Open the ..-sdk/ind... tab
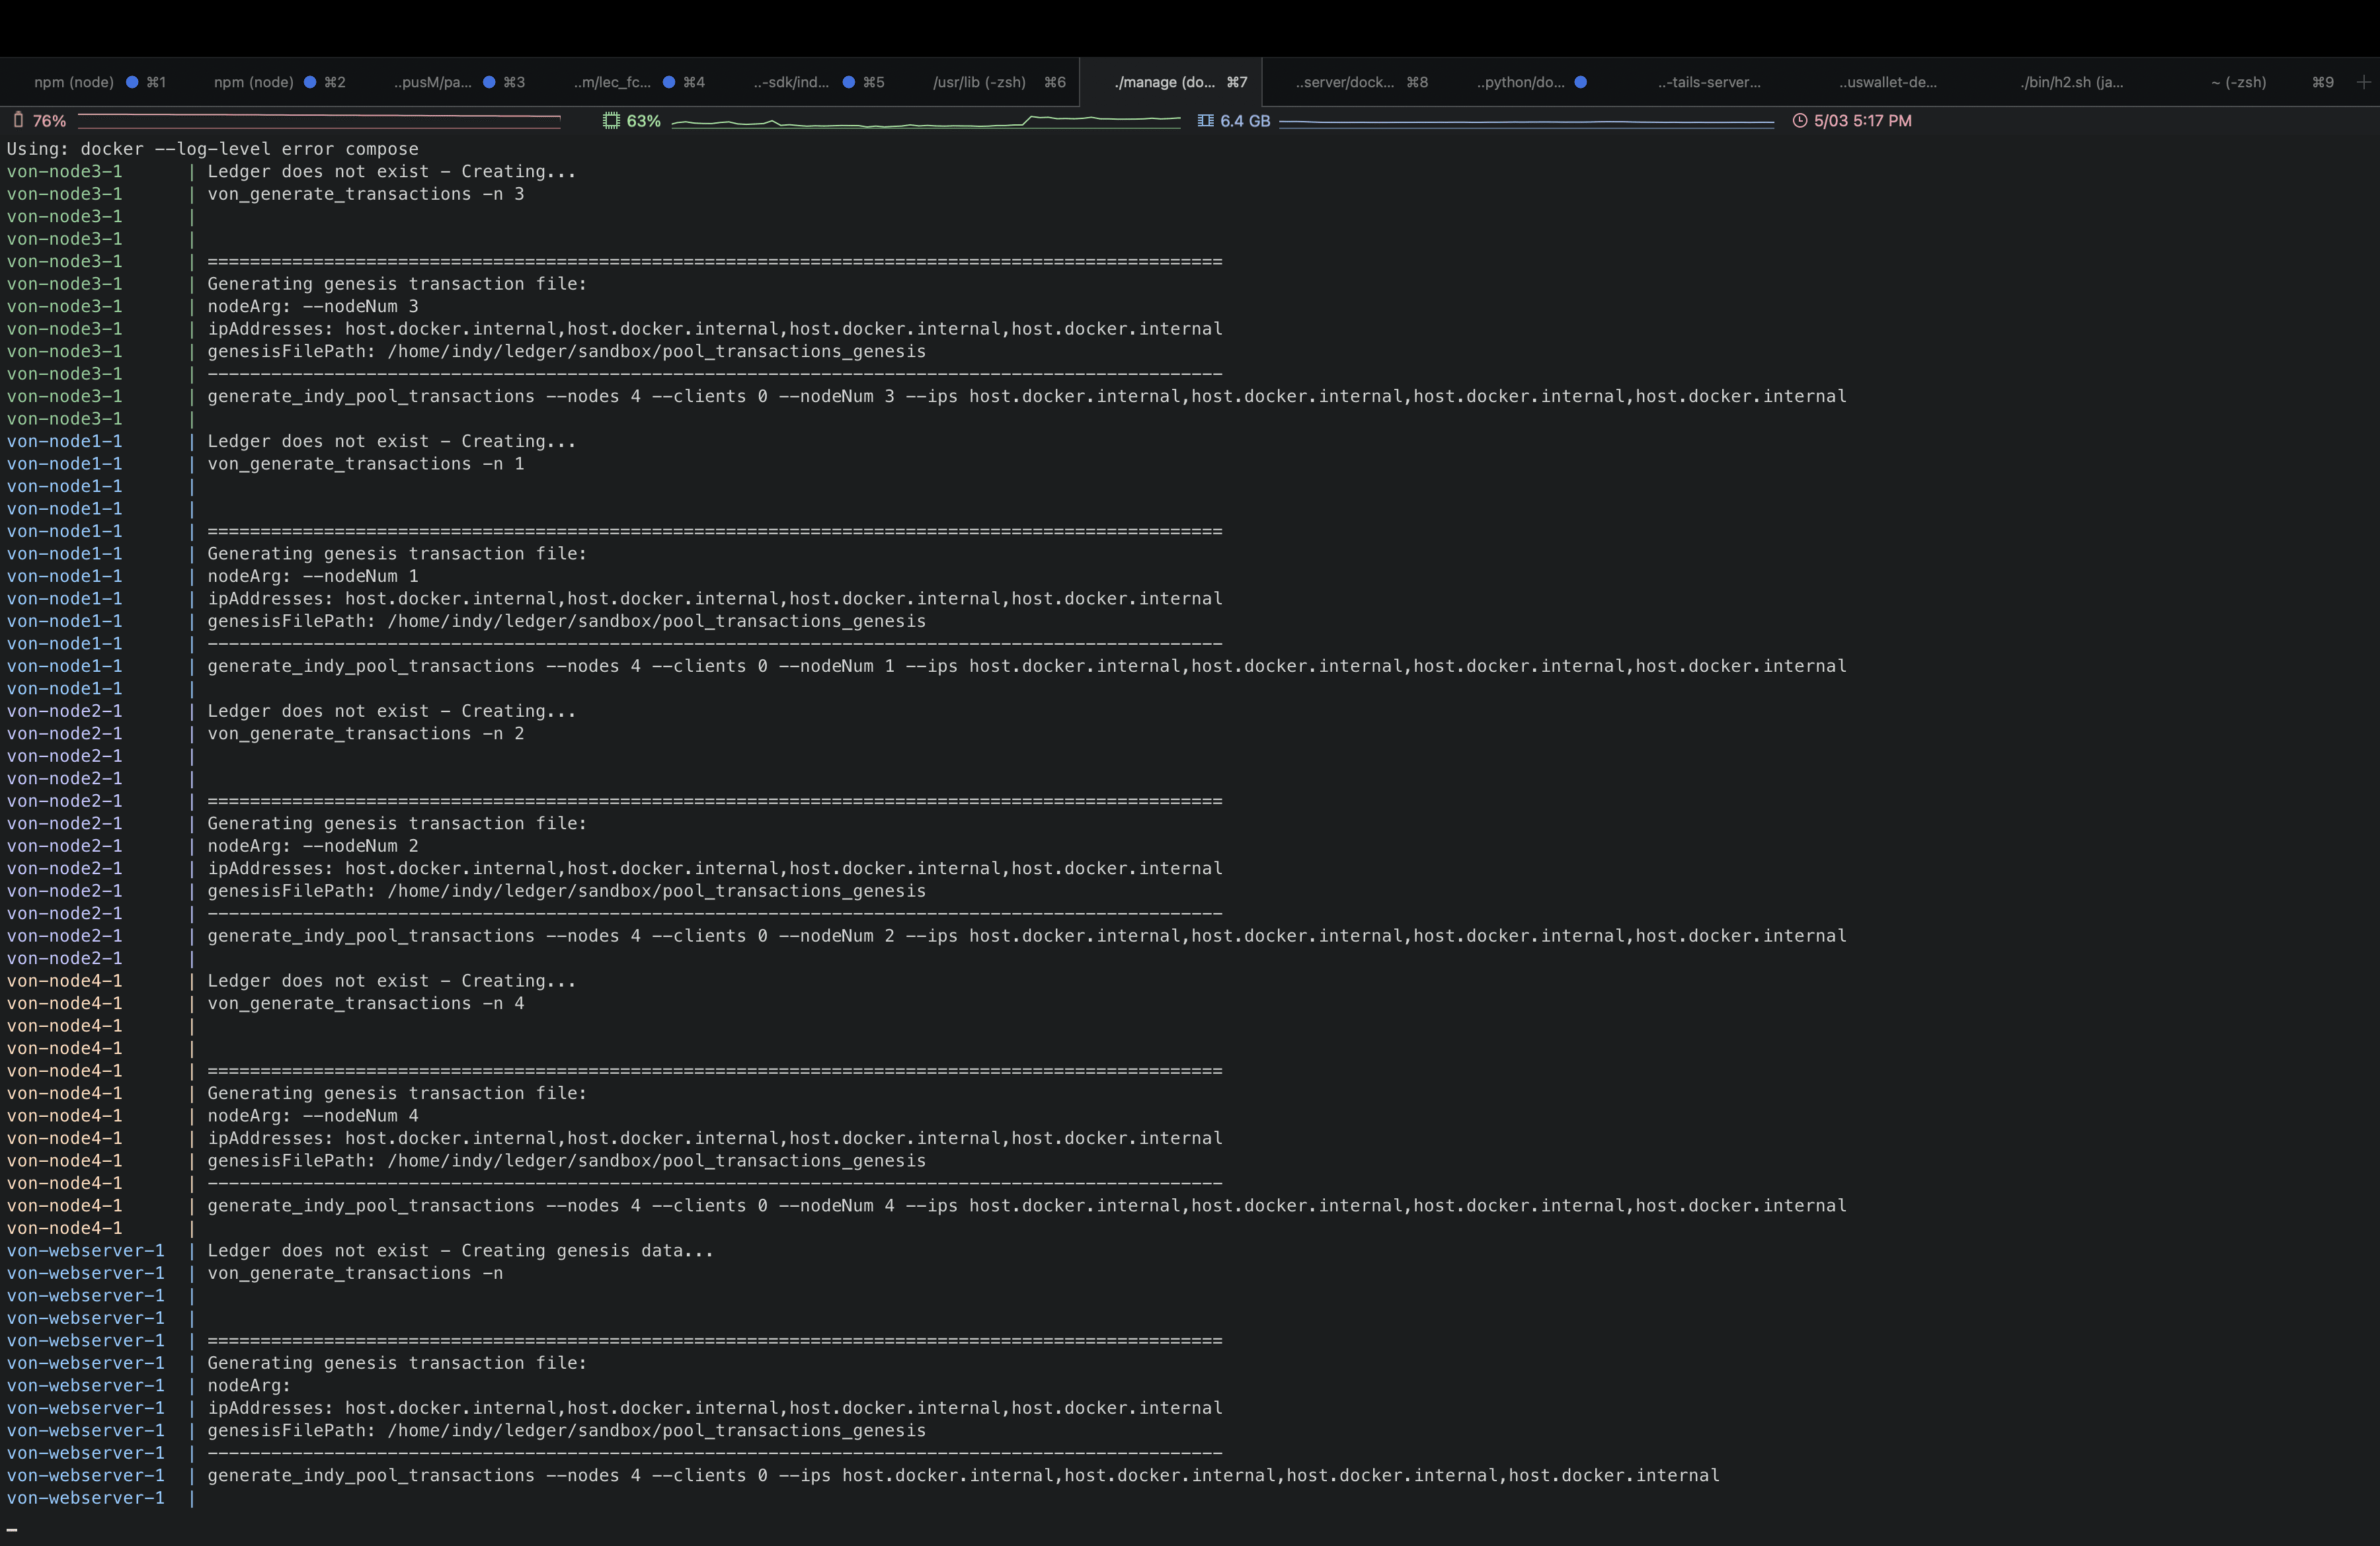Screen dimensions: 2380x1546 [819, 82]
